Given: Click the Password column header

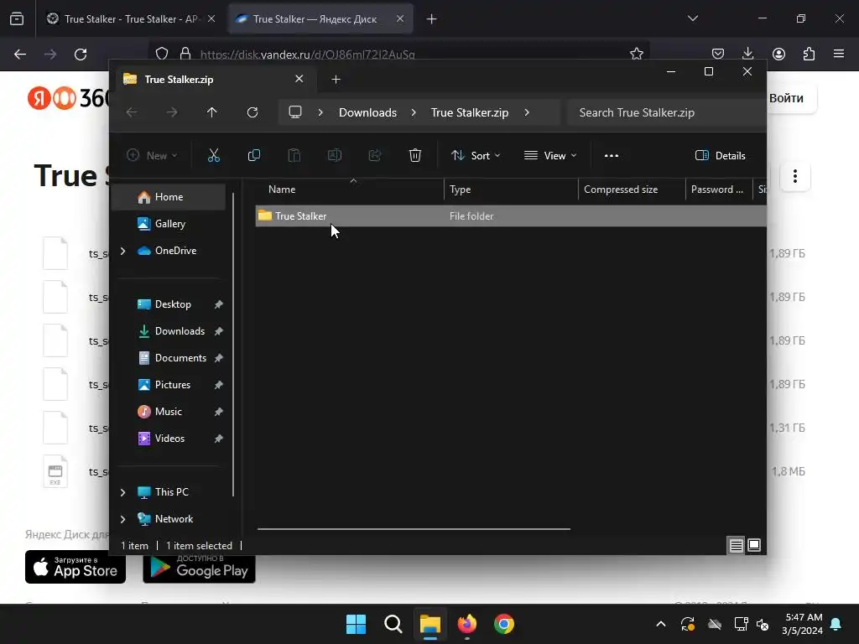Looking at the screenshot, I should click(718, 190).
